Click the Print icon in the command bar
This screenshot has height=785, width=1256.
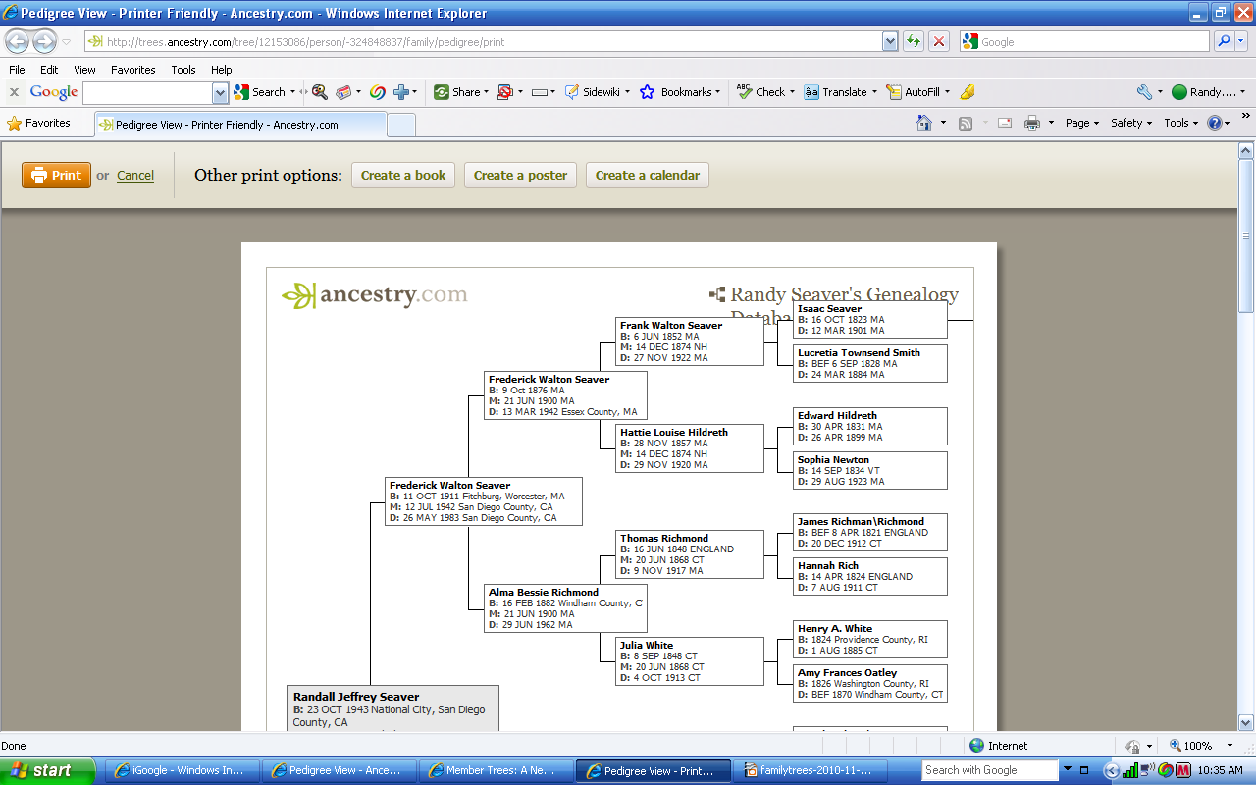[1032, 123]
